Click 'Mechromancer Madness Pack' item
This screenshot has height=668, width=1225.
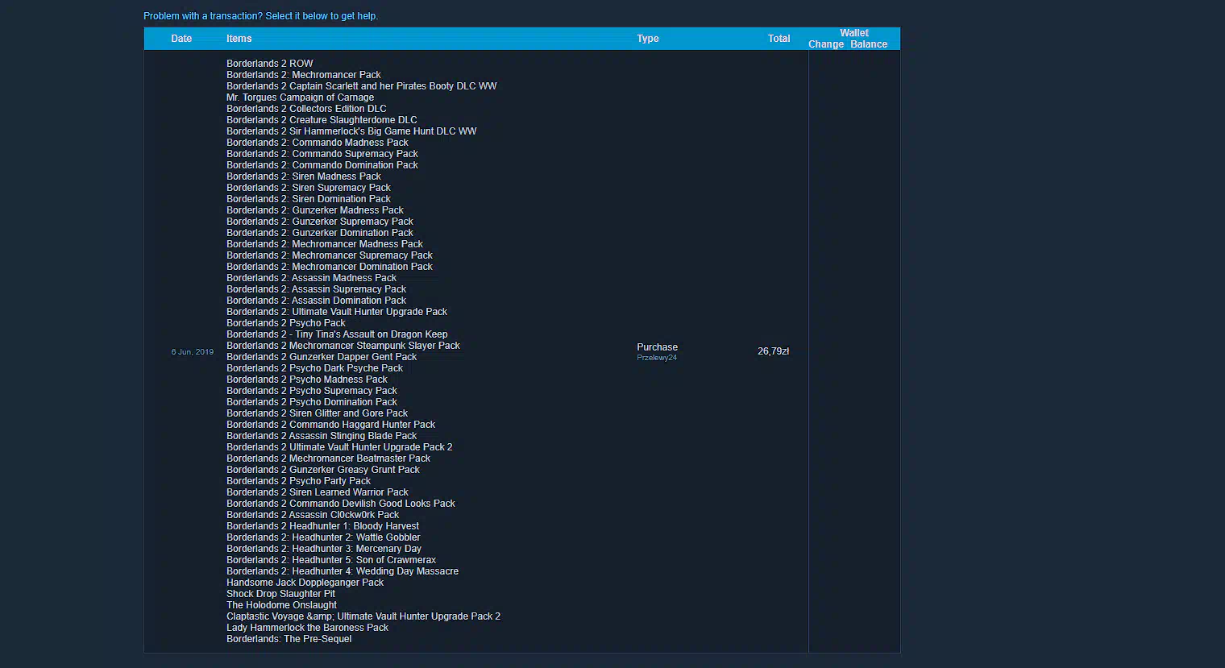tap(325, 244)
